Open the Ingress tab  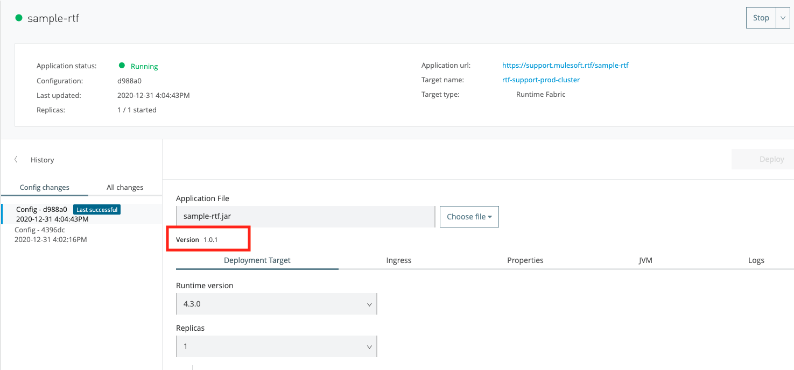click(x=398, y=260)
